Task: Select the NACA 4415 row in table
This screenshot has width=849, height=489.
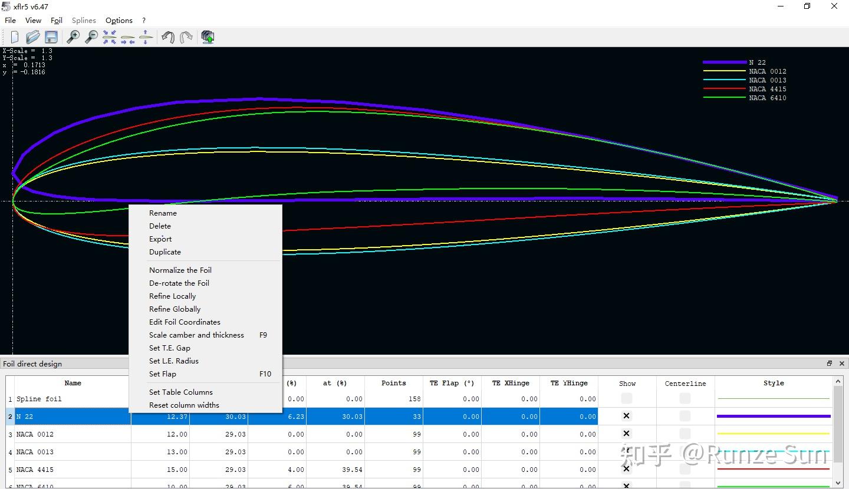Action: tap(71, 470)
